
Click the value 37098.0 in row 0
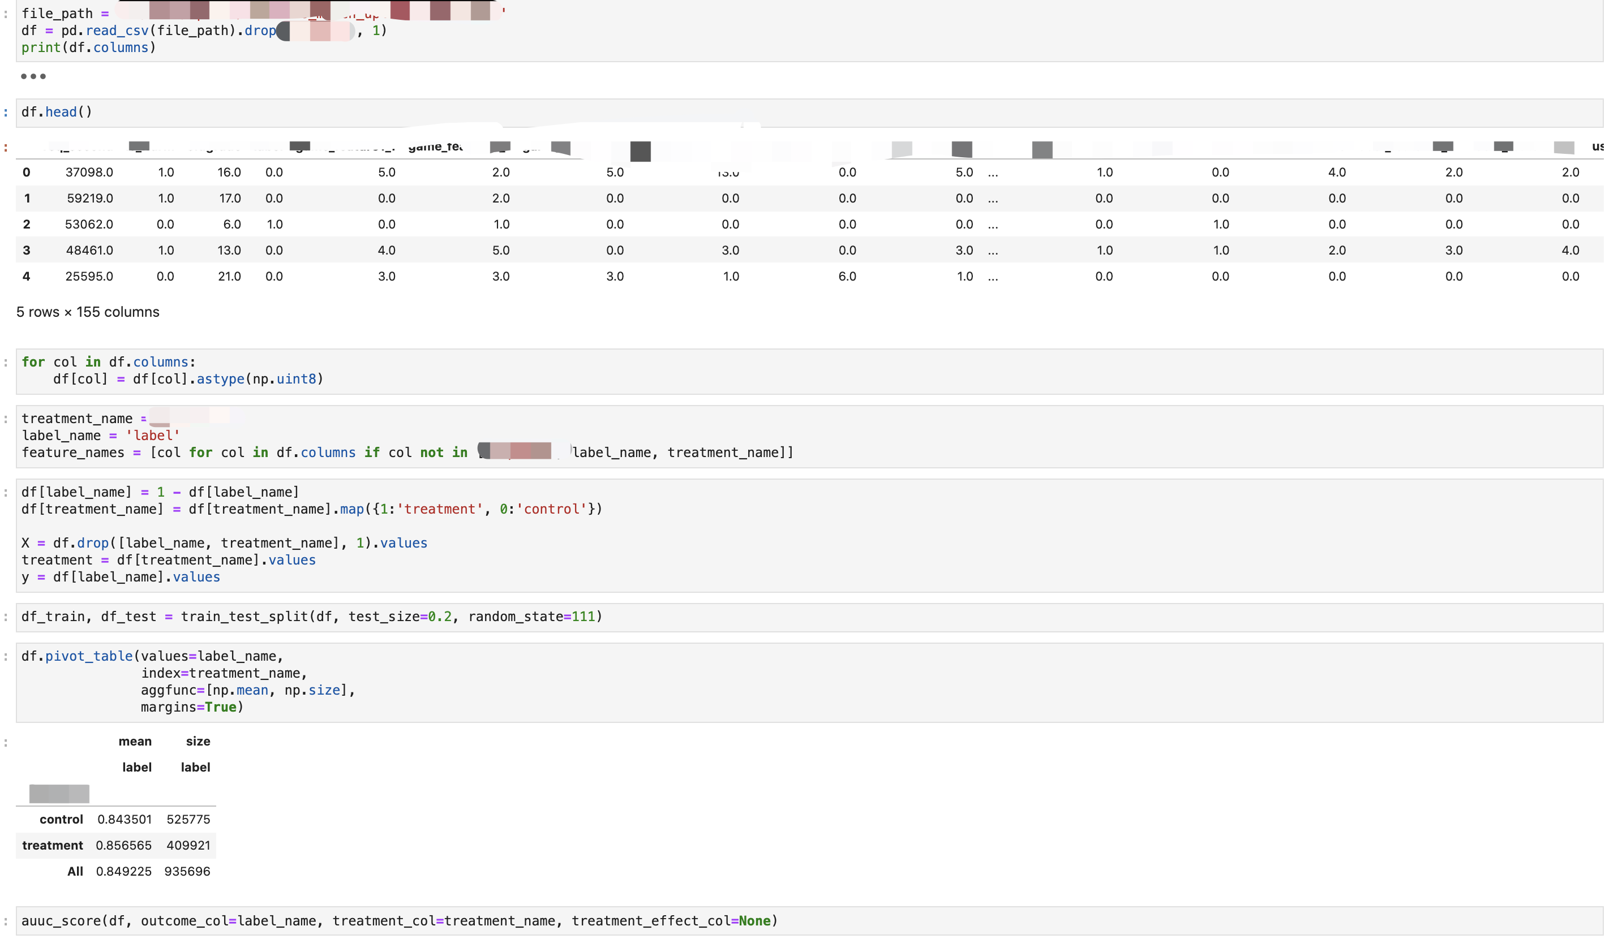click(x=89, y=172)
